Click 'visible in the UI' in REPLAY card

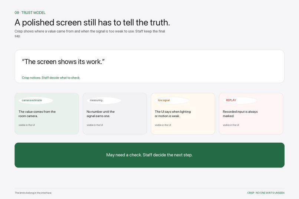tap(231, 125)
